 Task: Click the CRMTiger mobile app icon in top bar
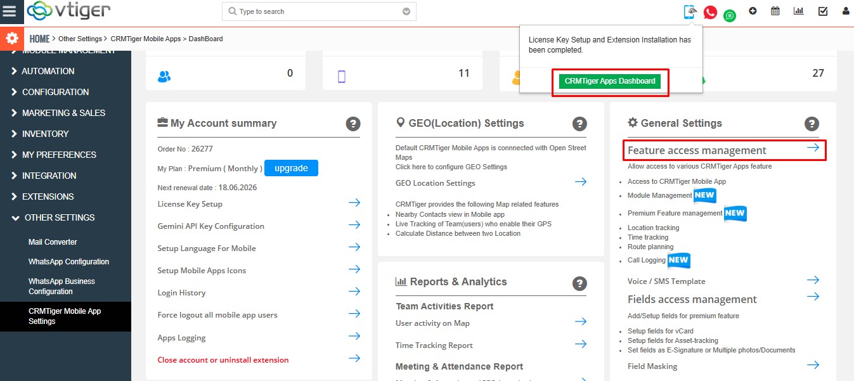click(690, 11)
